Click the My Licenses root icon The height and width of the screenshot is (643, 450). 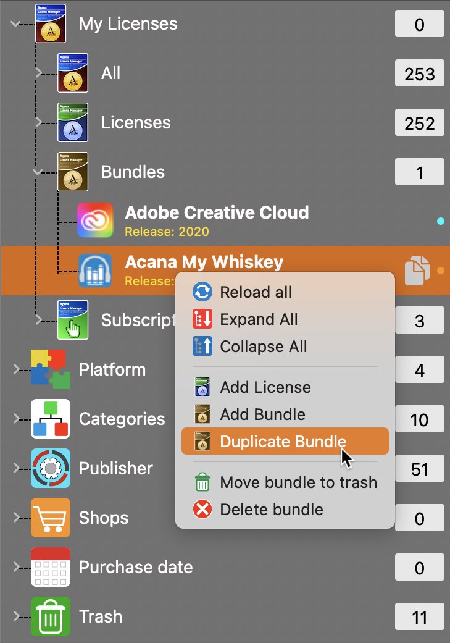click(x=51, y=24)
